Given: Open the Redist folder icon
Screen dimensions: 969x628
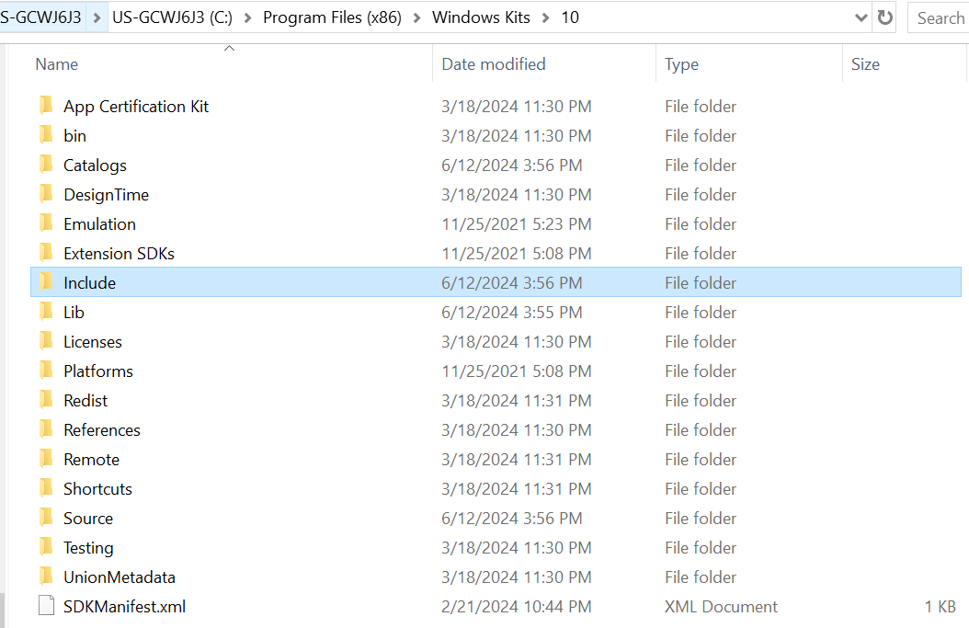Looking at the screenshot, I should [x=46, y=400].
